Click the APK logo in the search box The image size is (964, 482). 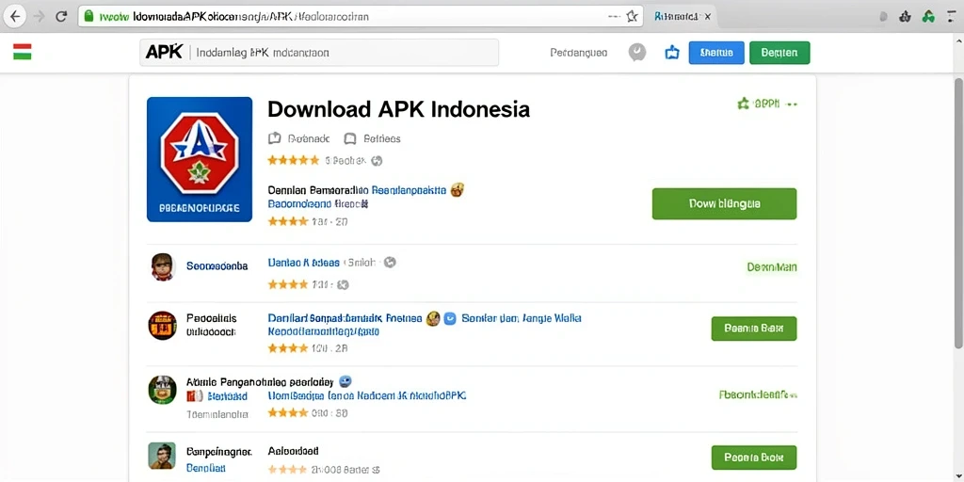tap(164, 53)
